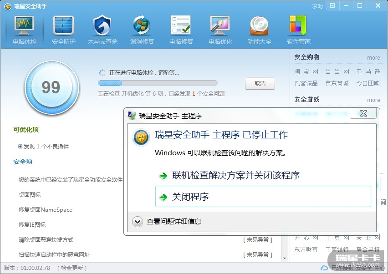388x274 pixels.
Task: Select the 桌面图标 list row
Action: tap(30, 195)
